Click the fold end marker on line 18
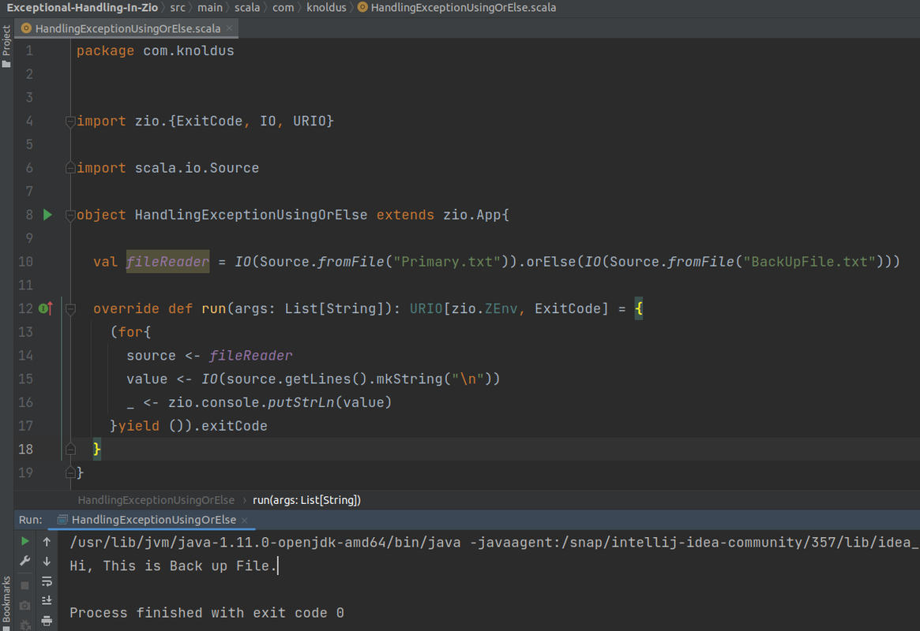 [x=70, y=450]
